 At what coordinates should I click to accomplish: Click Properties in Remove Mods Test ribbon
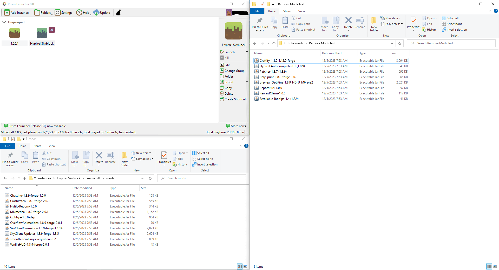(413, 23)
